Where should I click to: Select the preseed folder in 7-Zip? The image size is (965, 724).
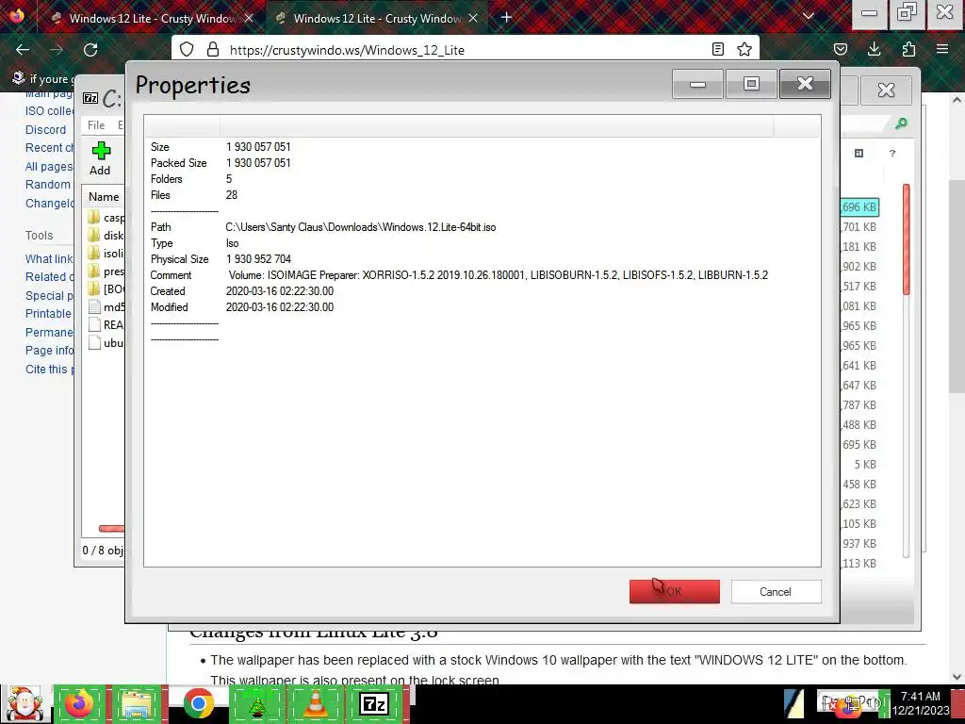[x=106, y=271]
